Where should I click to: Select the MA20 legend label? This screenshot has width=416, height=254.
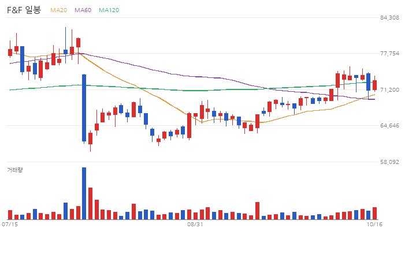(58, 10)
